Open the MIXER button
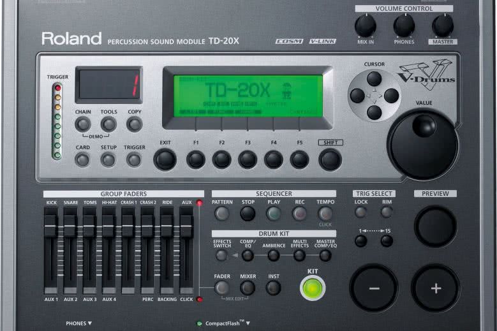497x331 pixels. point(248,288)
